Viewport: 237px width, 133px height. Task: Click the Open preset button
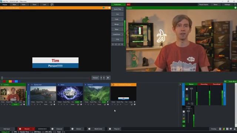tap(24, 4)
